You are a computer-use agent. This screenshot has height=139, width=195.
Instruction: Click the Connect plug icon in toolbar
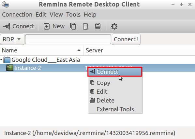point(7,26)
